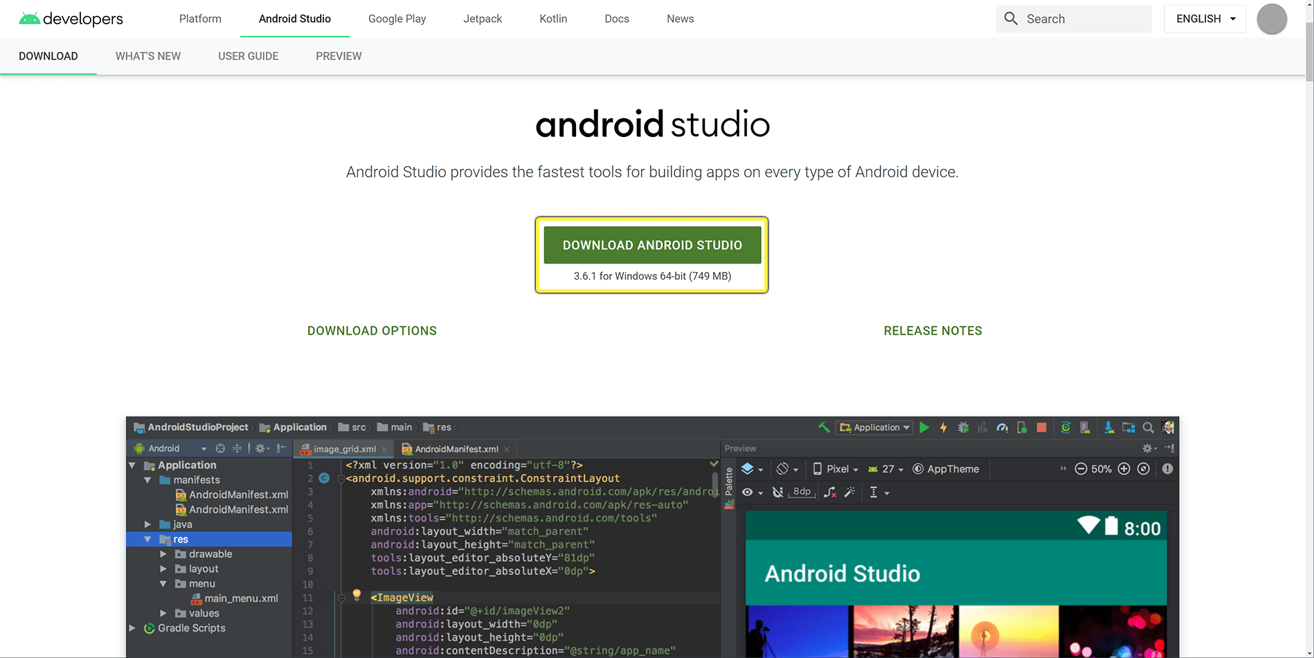1314x658 pixels.
Task: Expand the Gradle Scripts tree node
Action: click(x=132, y=628)
